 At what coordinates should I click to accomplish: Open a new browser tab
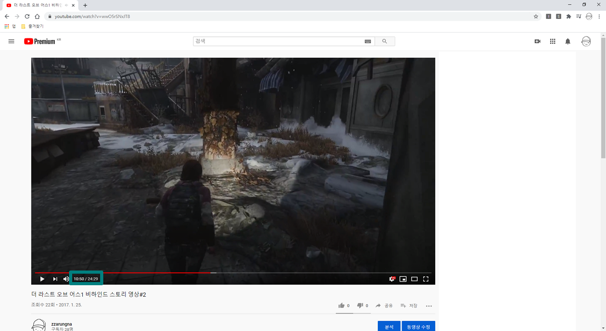(85, 5)
